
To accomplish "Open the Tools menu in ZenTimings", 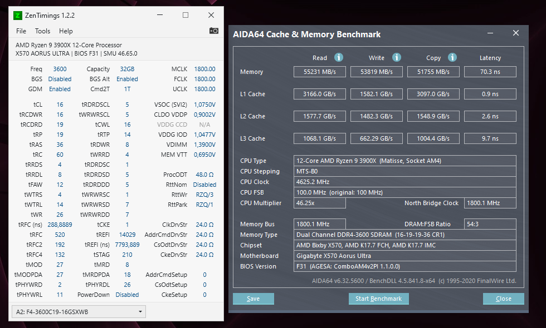I will coord(42,31).
